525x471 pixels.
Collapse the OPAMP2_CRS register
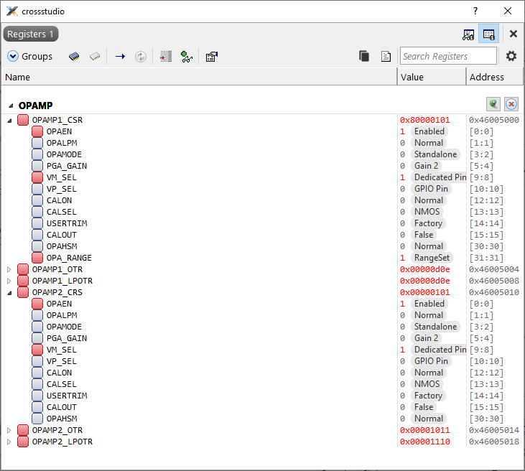click(9, 293)
